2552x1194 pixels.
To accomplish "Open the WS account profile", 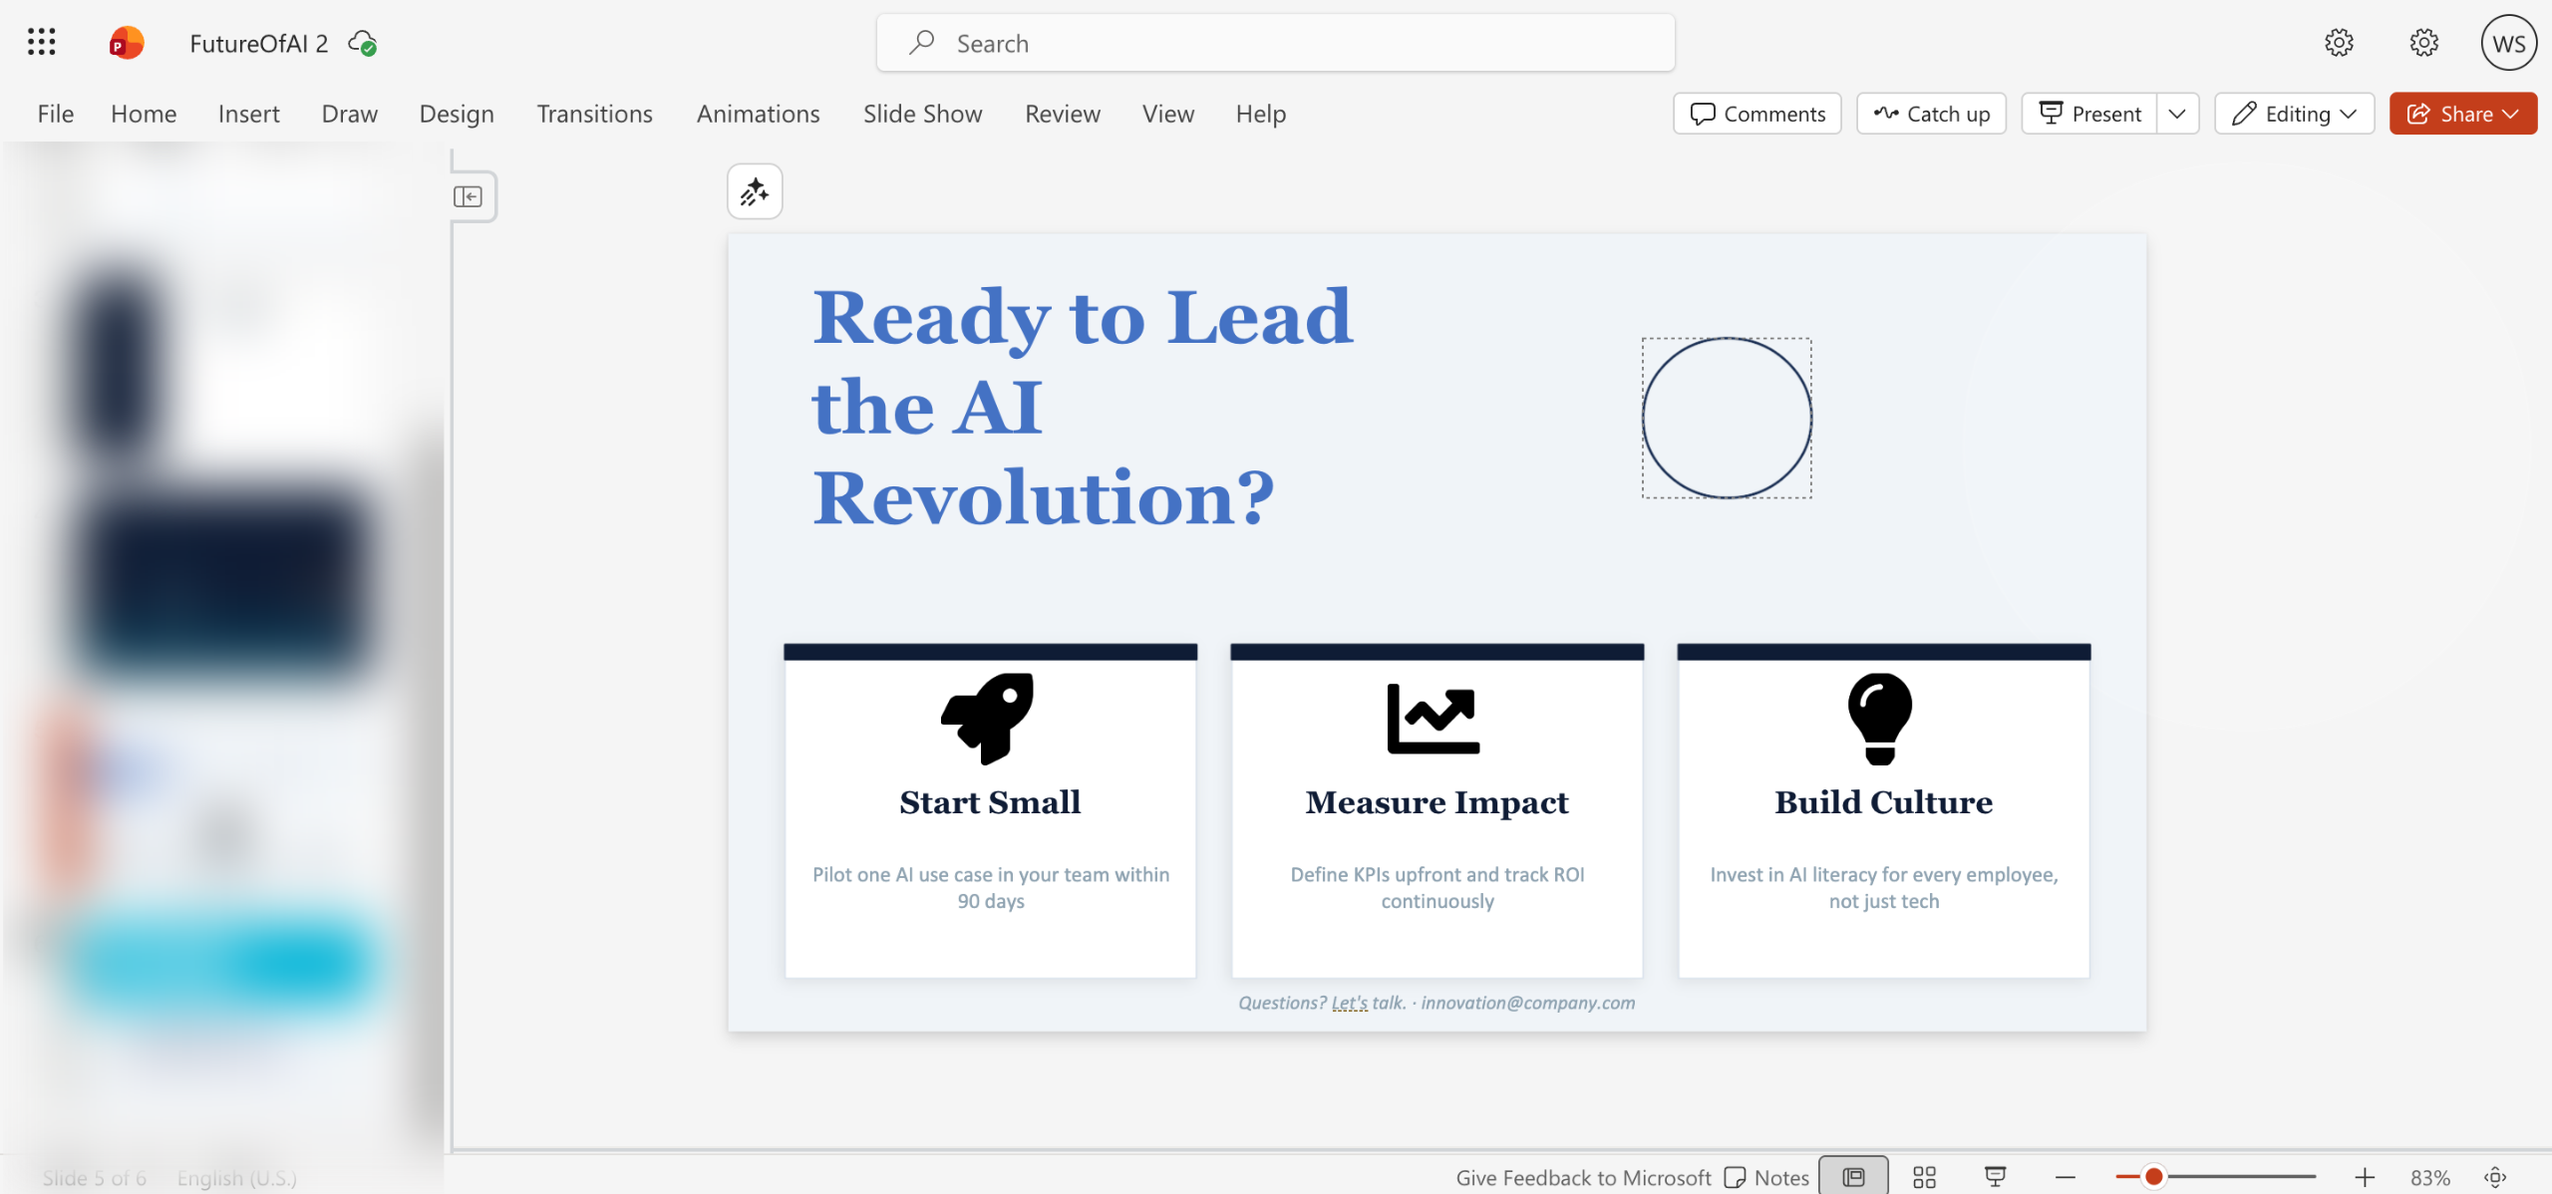I will tap(2508, 43).
